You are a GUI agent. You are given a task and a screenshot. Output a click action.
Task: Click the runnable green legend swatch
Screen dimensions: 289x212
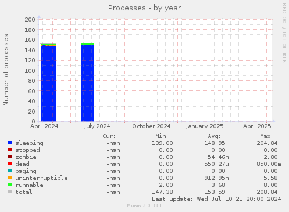10,185
